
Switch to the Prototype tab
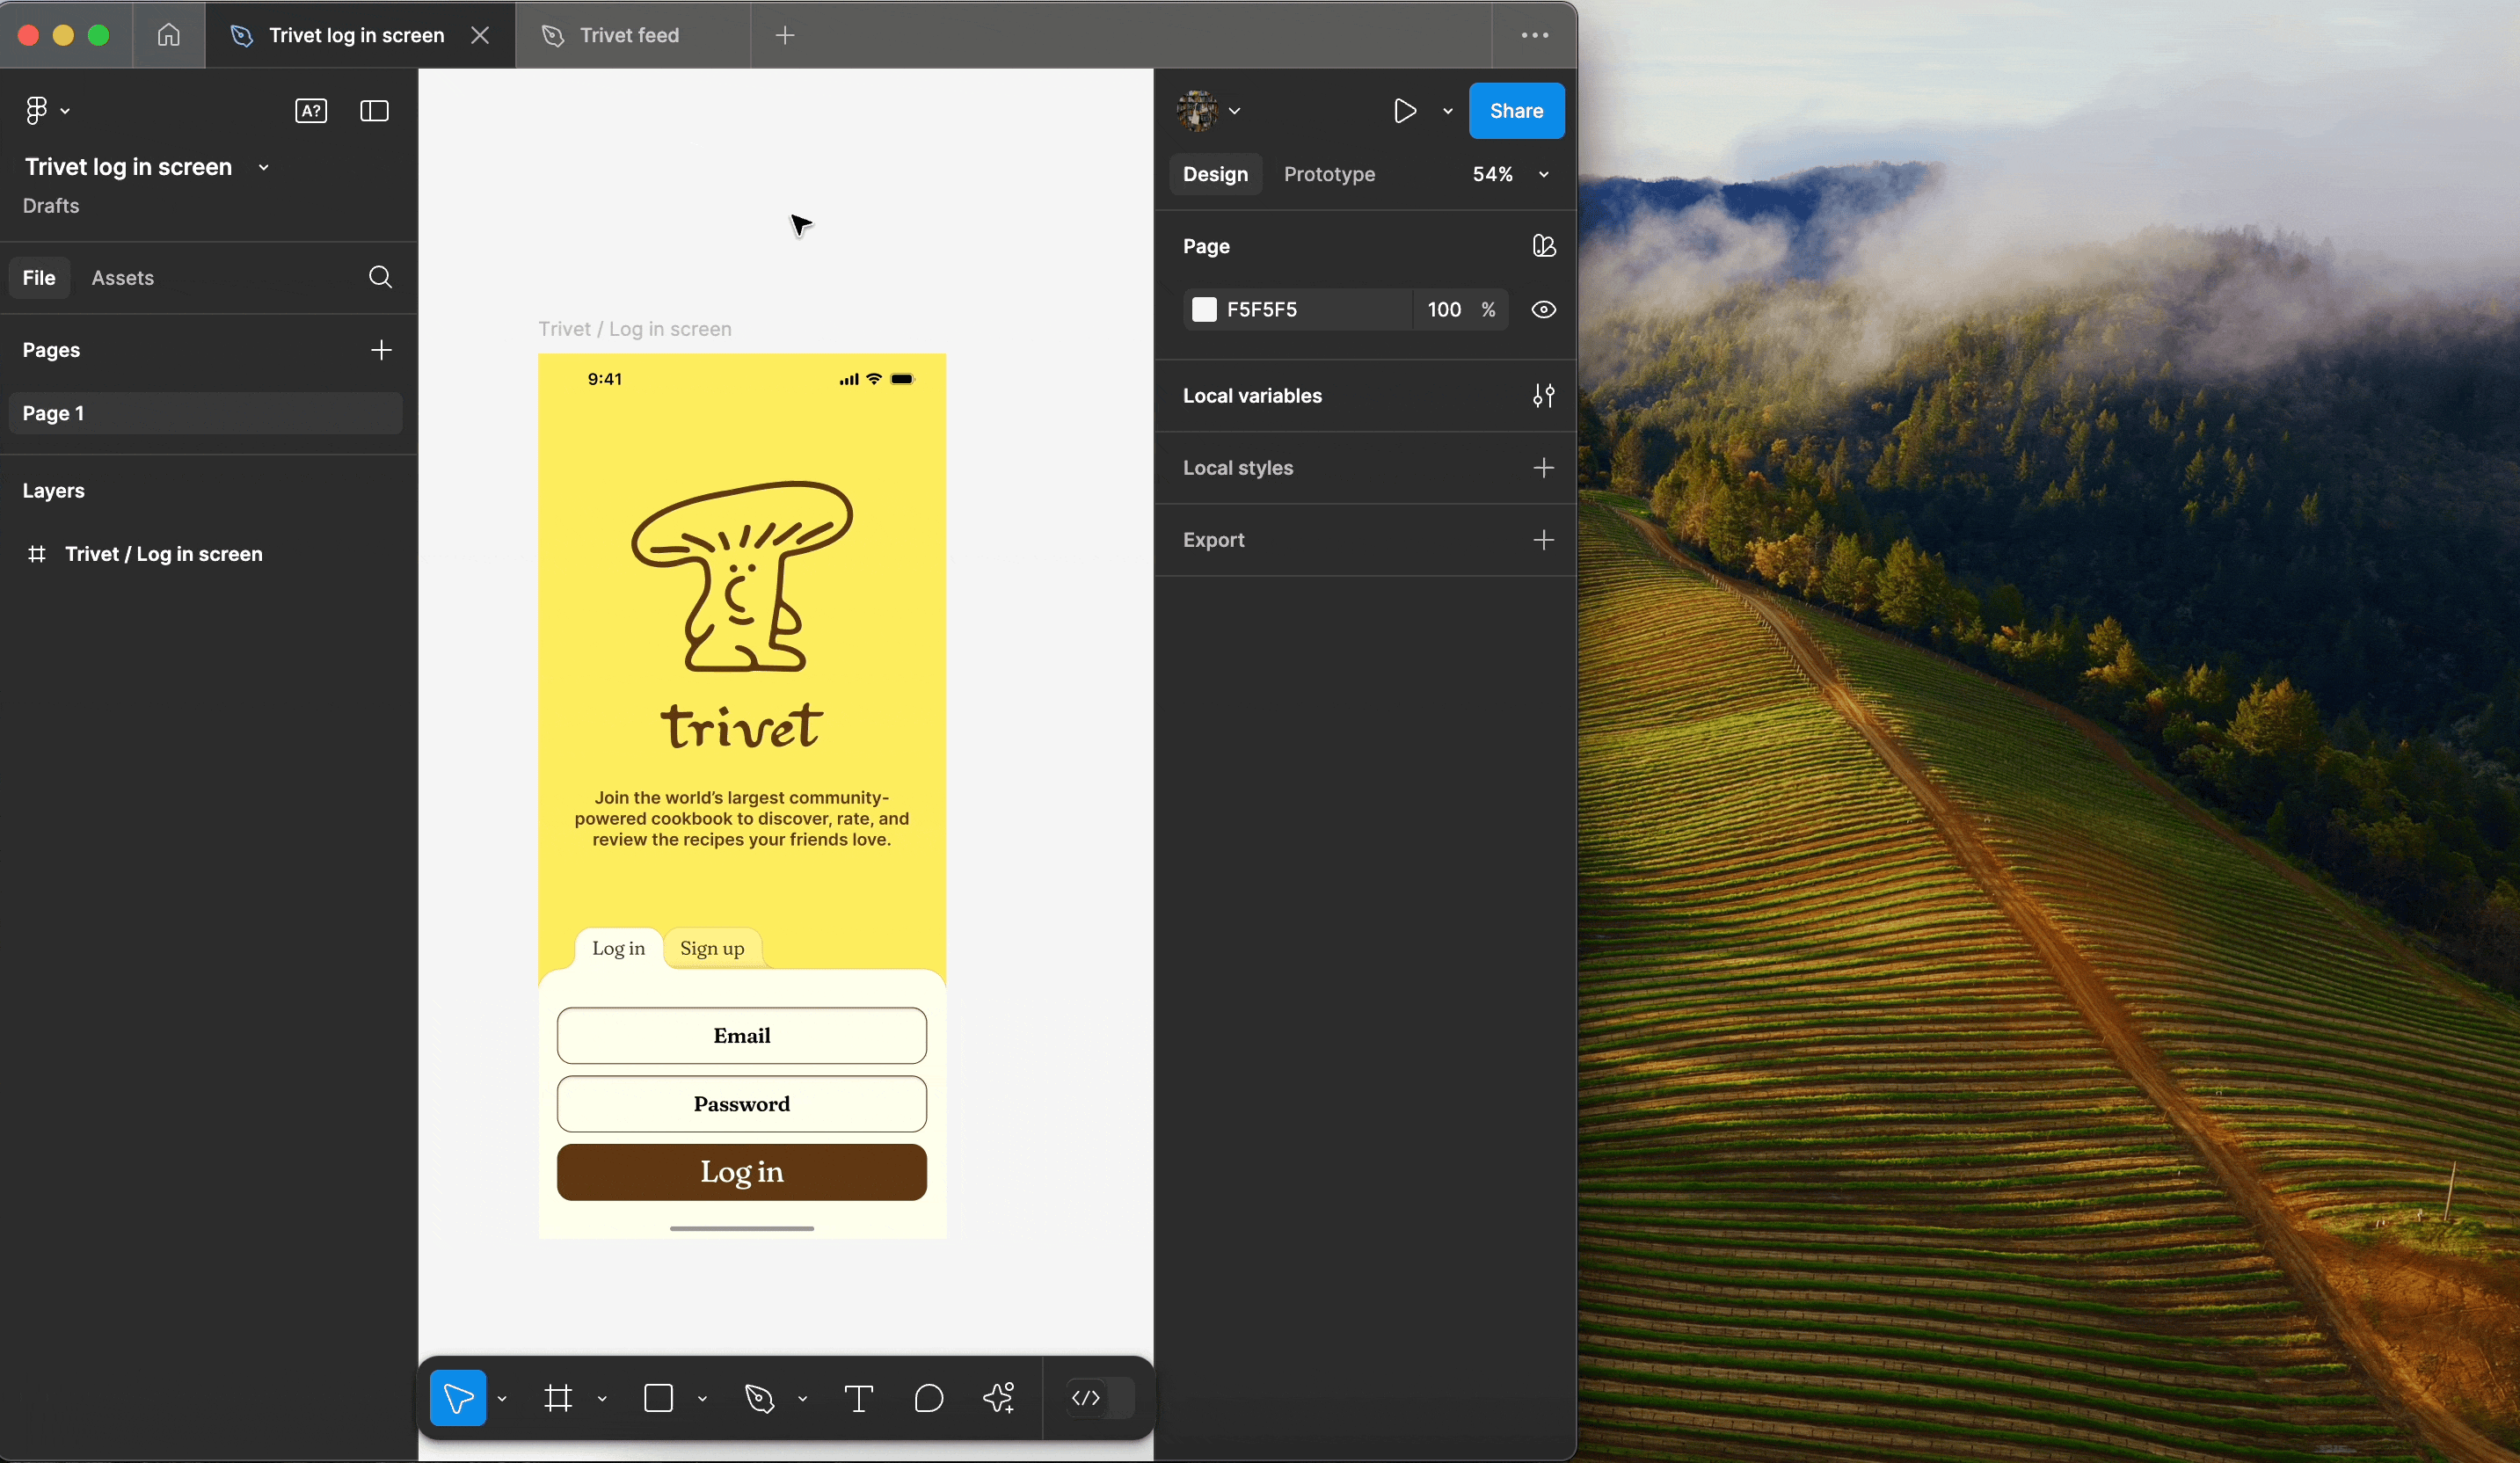point(1329,174)
